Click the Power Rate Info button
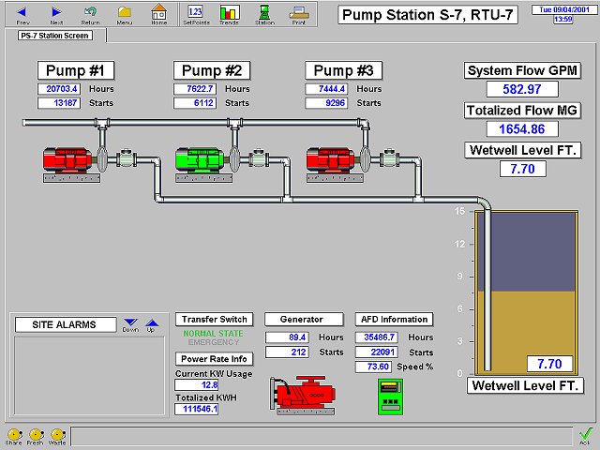This screenshot has width=600, height=450. coord(214,358)
